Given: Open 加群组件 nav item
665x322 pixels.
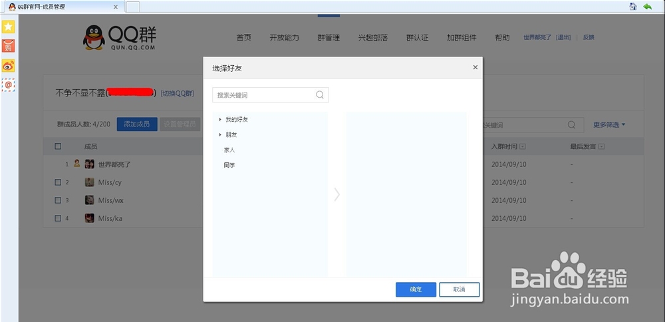Looking at the screenshot, I should 462,37.
